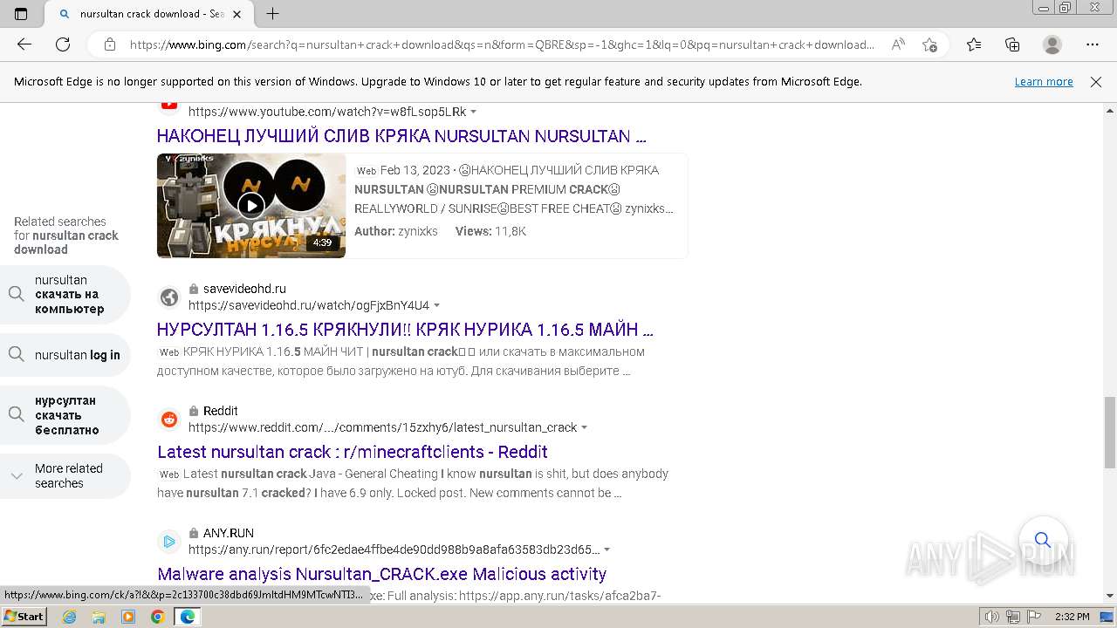Open a new tab with plus button
1117x628 pixels.
coord(272,14)
